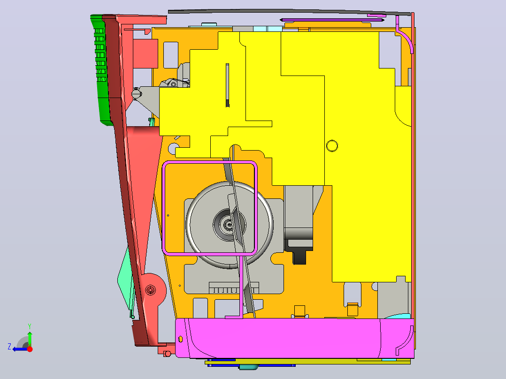Select the gray connector comb under the motor
506x379 pixels.
pyautogui.click(x=234, y=288)
